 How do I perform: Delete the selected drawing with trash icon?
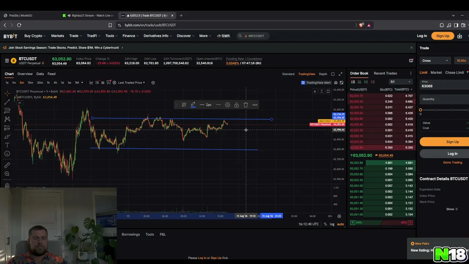pyautogui.click(x=246, y=105)
